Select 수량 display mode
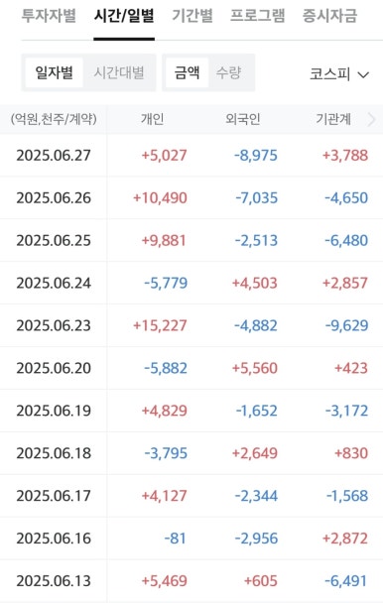 [x=228, y=72]
